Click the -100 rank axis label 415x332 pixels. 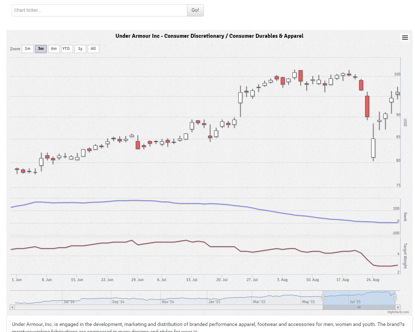(396, 233)
